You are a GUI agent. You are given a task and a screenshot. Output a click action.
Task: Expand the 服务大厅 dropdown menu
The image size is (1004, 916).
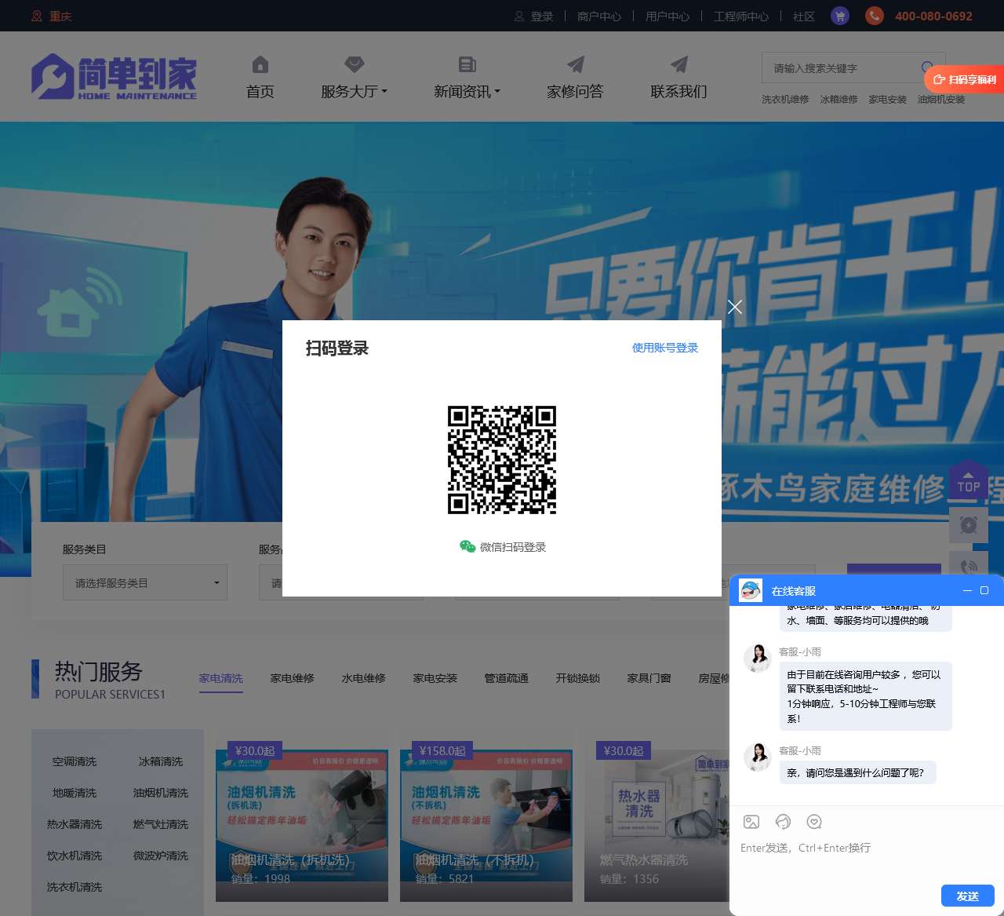[354, 91]
